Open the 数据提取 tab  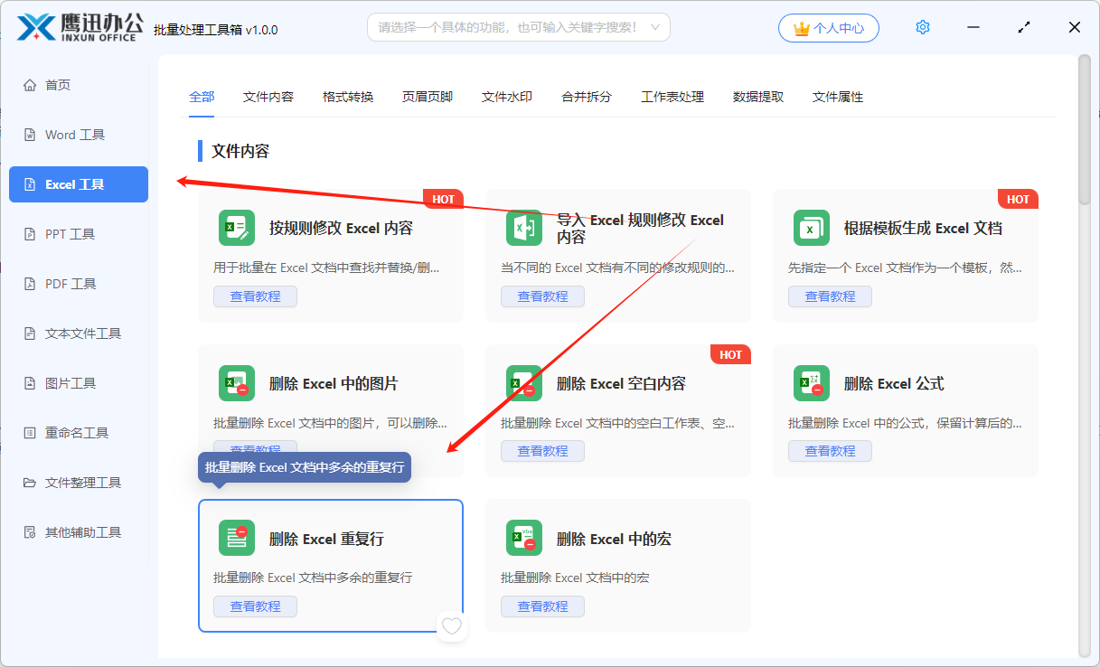click(x=758, y=96)
